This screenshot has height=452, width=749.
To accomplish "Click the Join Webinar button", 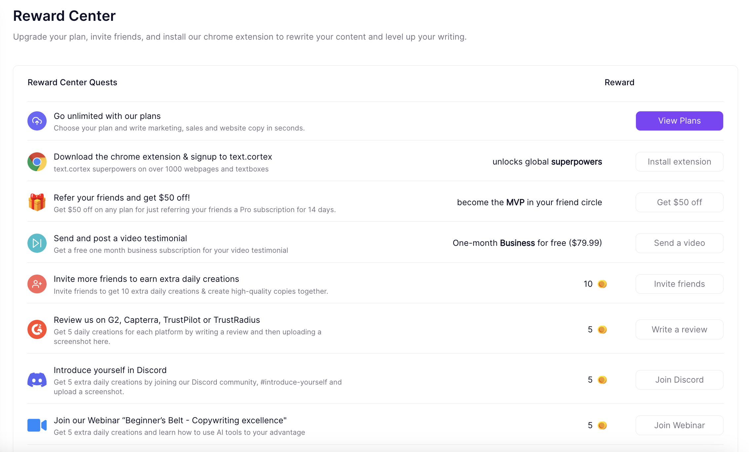I will pos(679,425).
